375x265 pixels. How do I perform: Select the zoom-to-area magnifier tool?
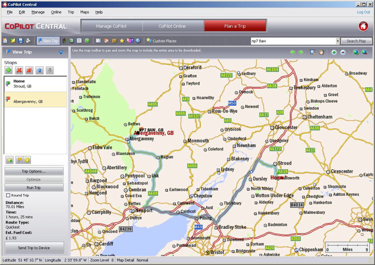312,52
